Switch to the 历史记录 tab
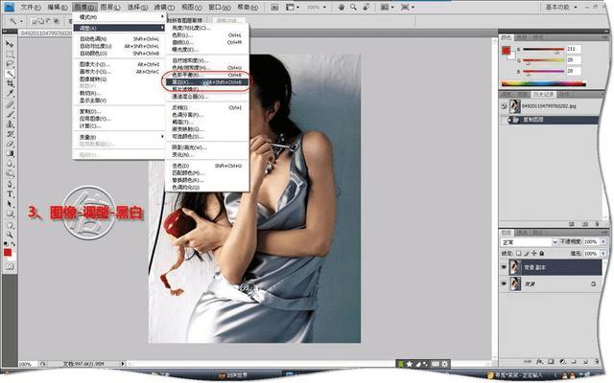This screenshot has height=383, width=614. click(543, 95)
